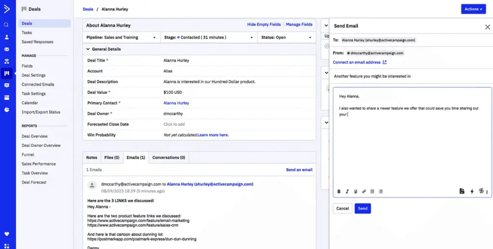493x249 pixels.
Task: Open the three-dot more options in editor
Action: tap(487, 192)
